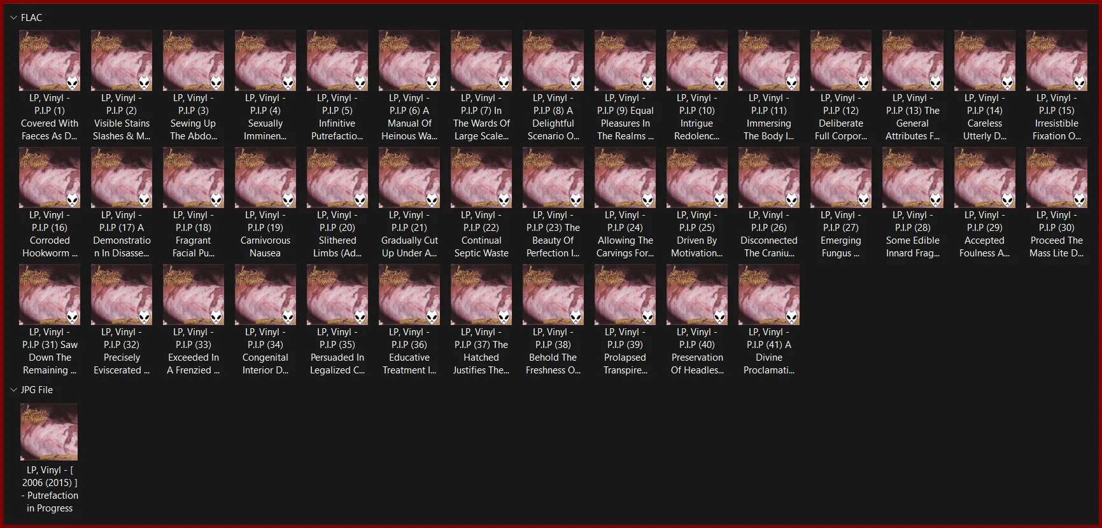Click the 'P.I.P (20) Slithered Limbs' filename
1102x528 pixels.
click(x=337, y=234)
